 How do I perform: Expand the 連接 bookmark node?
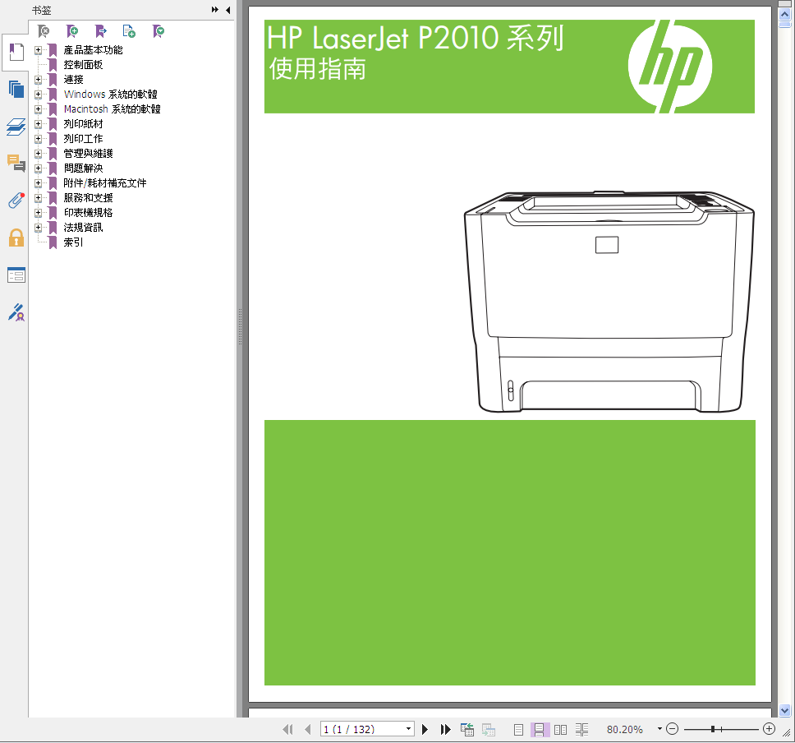click(38, 80)
